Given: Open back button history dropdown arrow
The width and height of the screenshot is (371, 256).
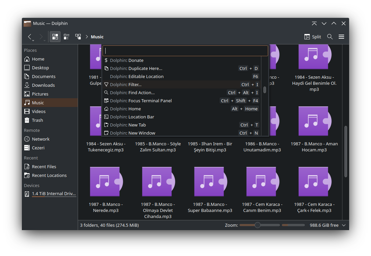Looking at the screenshot, I should tap(33, 40).
